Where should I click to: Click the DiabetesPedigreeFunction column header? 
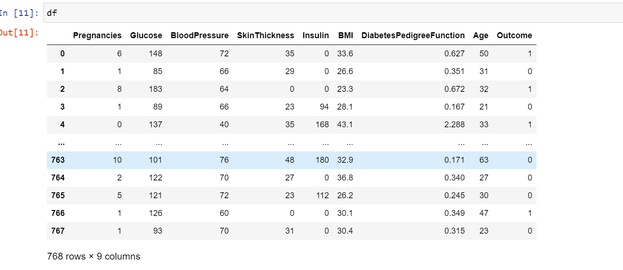click(413, 35)
